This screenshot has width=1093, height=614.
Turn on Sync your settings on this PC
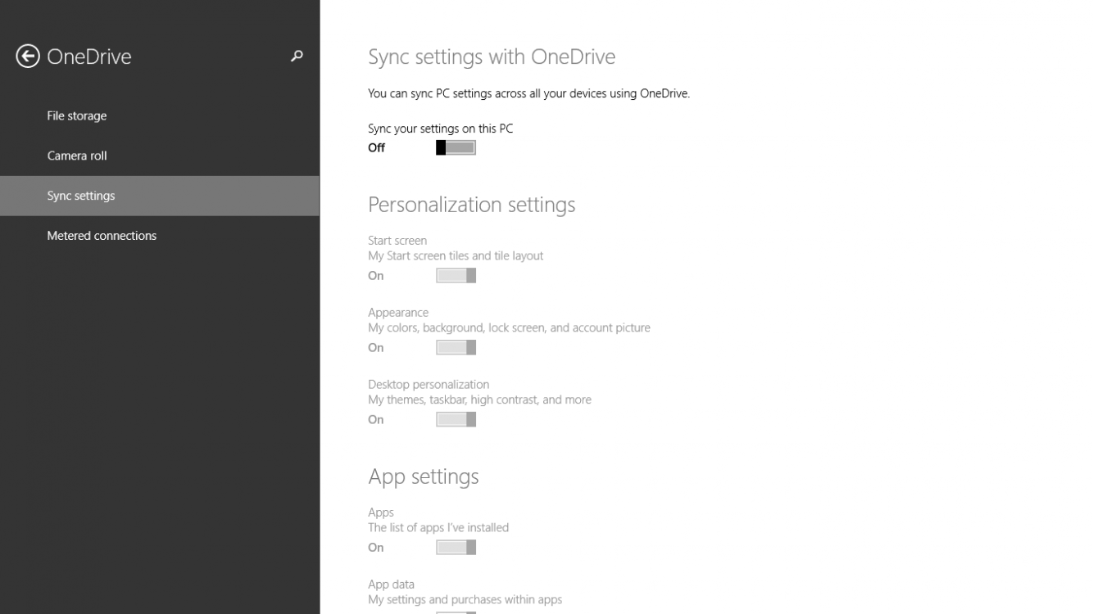[456, 148]
